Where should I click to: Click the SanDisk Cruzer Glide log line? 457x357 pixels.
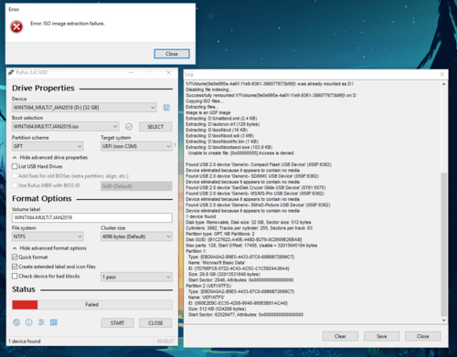click(256, 188)
